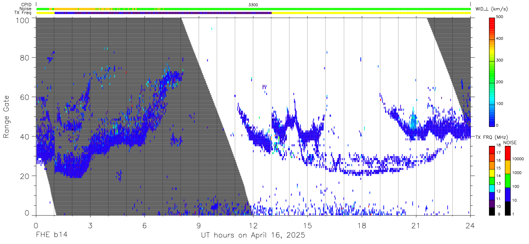Click the 80 tick on the Range Gate axis

point(24,57)
